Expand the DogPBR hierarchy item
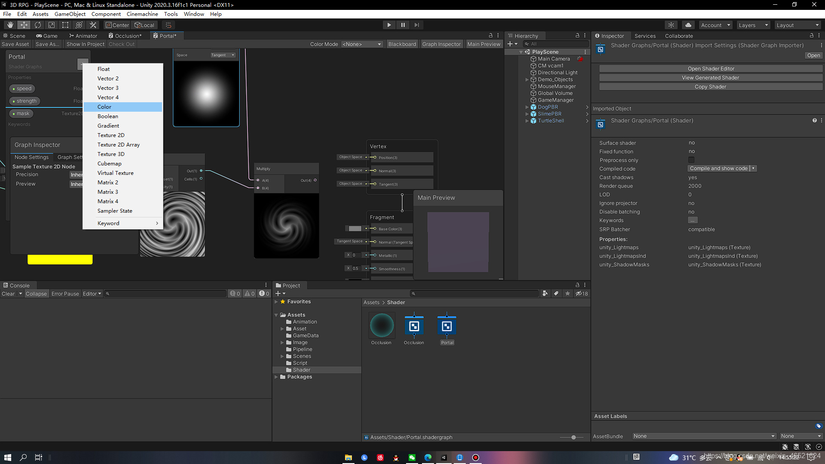 tap(527, 107)
